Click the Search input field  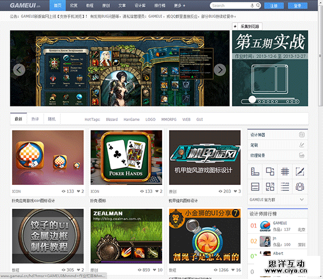(x=227, y=5)
